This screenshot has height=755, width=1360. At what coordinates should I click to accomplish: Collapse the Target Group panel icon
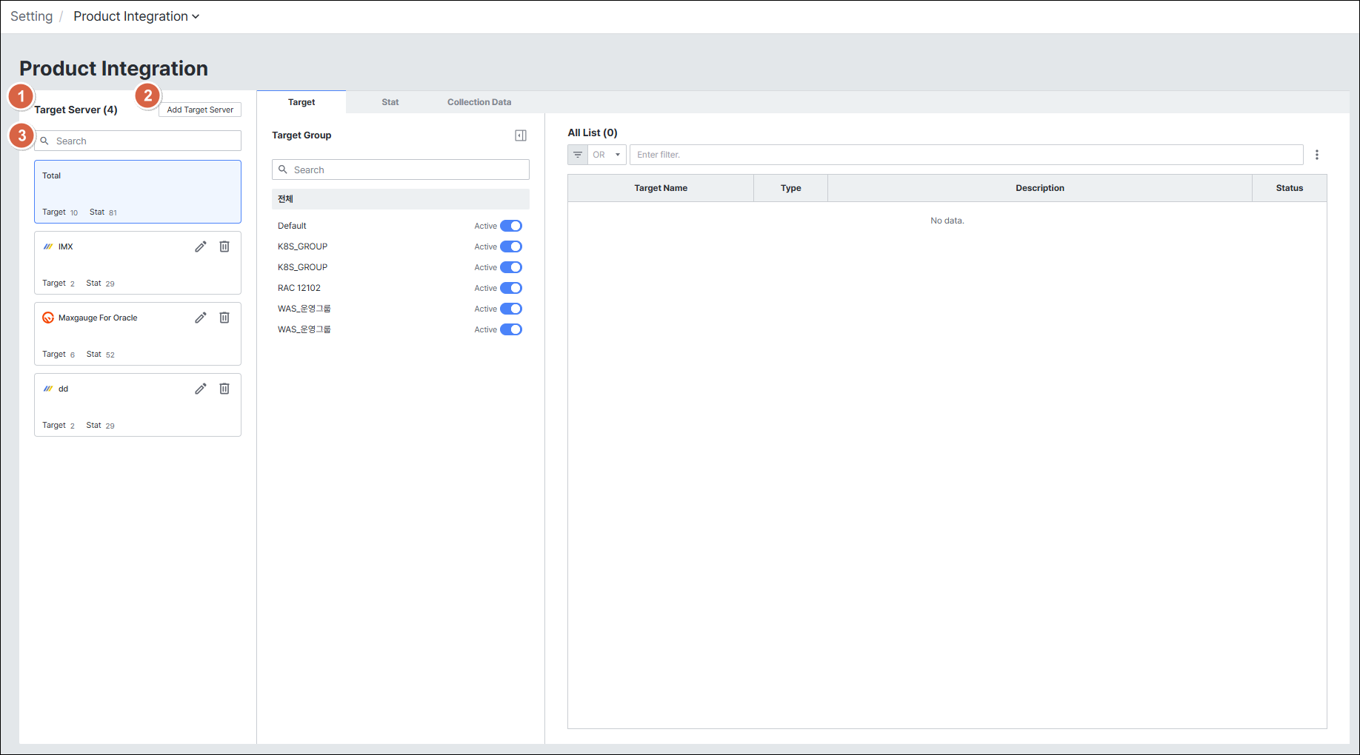521,135
